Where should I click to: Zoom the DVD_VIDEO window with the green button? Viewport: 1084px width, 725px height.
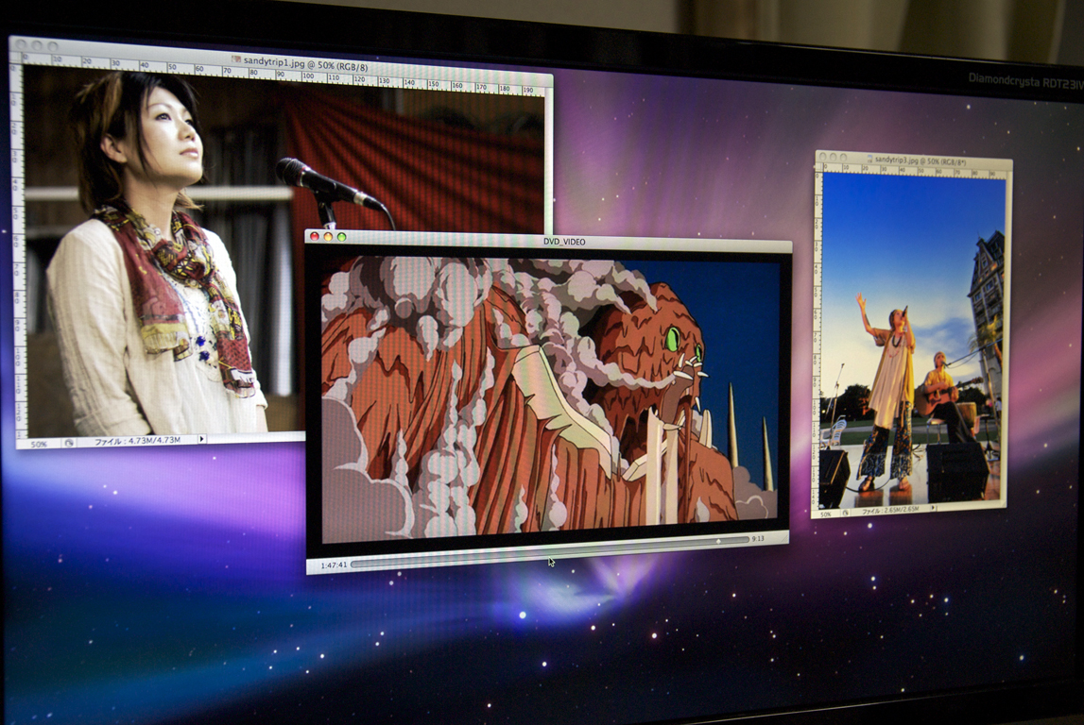(341, 238)
